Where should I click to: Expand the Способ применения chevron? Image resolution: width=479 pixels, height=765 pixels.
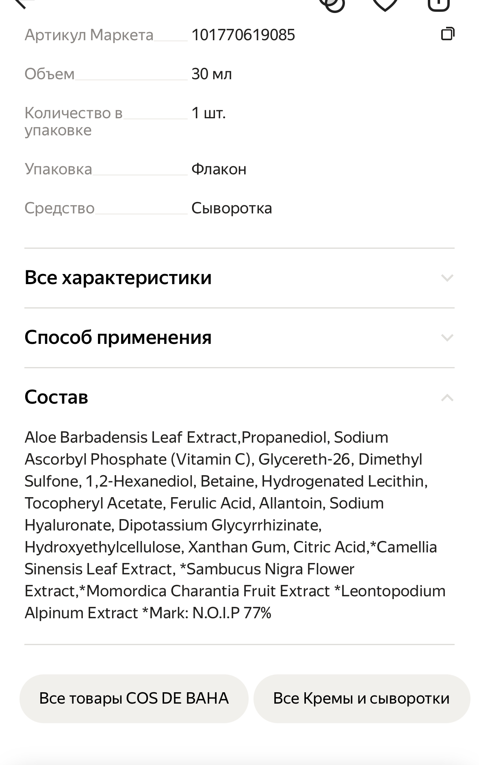click(447, 338)
